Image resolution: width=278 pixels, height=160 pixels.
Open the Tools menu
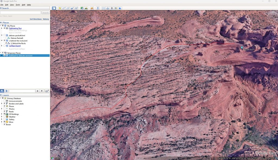tap(18, 5)
